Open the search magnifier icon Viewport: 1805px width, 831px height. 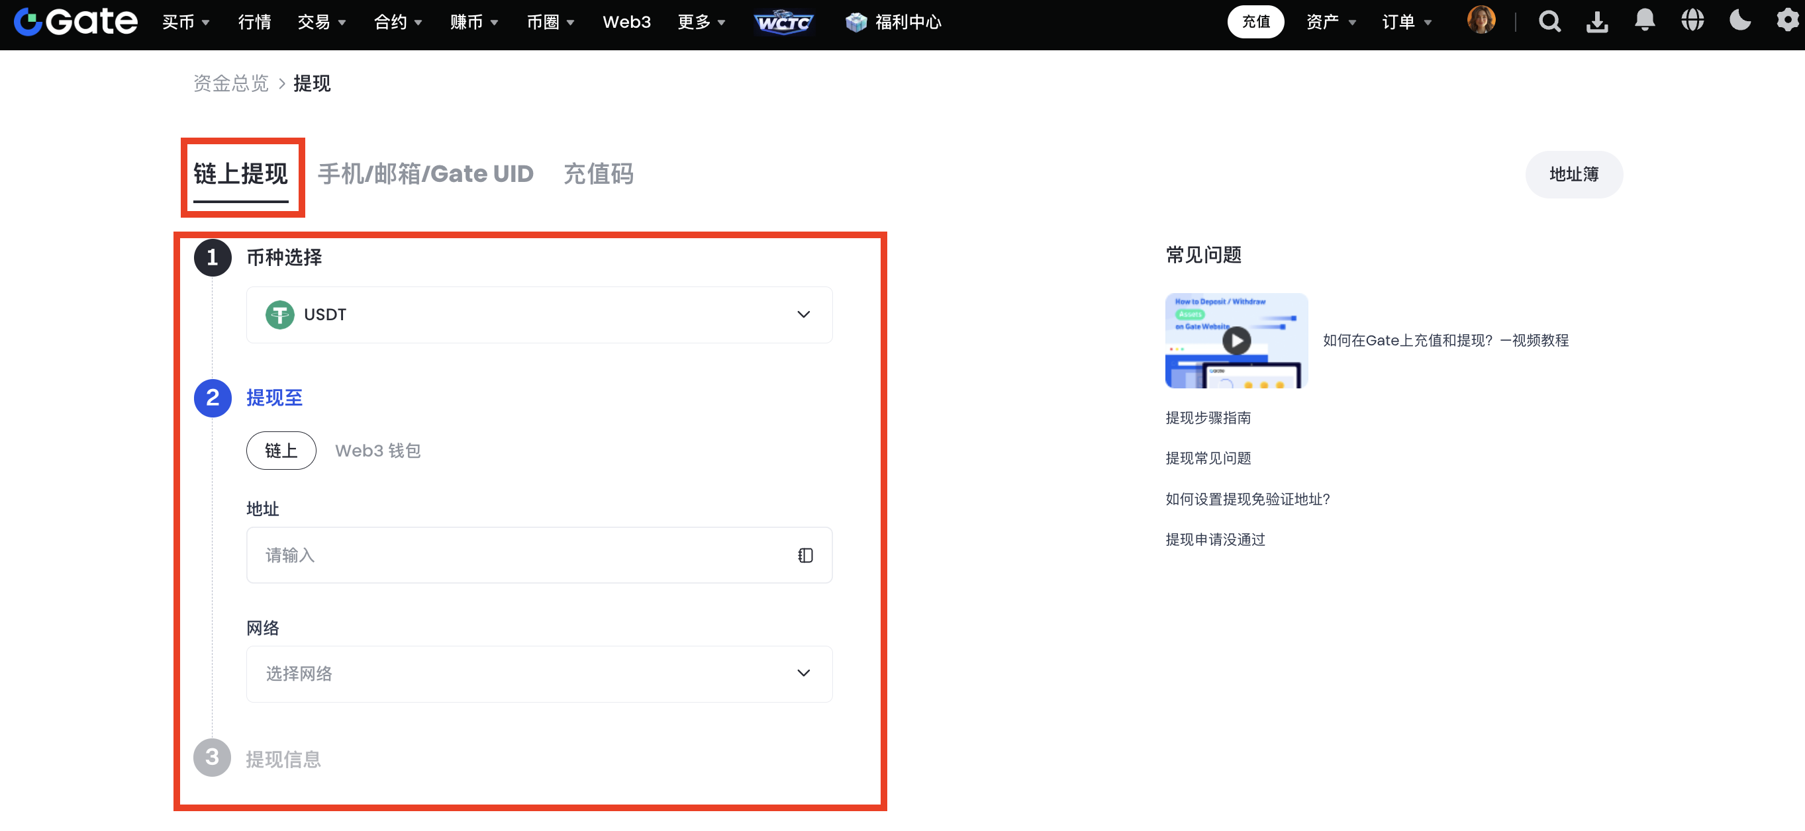click(1549, 22)
